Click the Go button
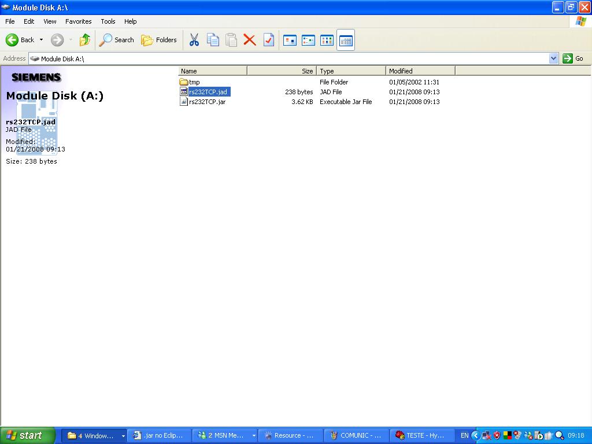This screenshot has width=592, height=444. point(573,58)
